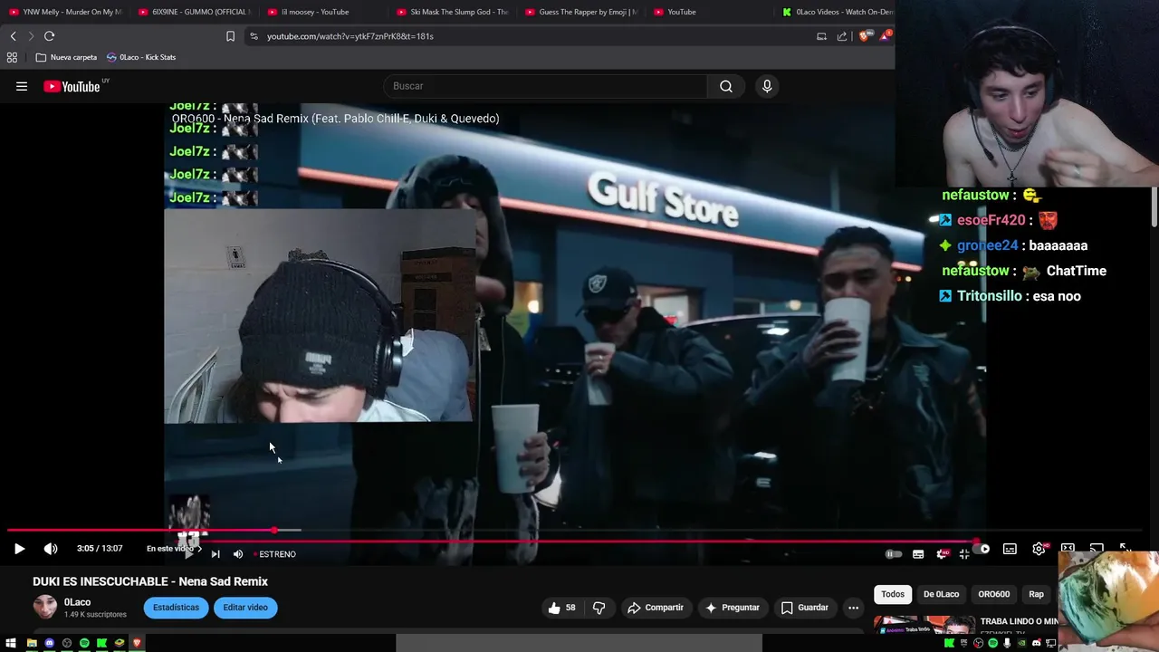
Task: Share the page with the browser share icon
Action: [x=842, y=36]
